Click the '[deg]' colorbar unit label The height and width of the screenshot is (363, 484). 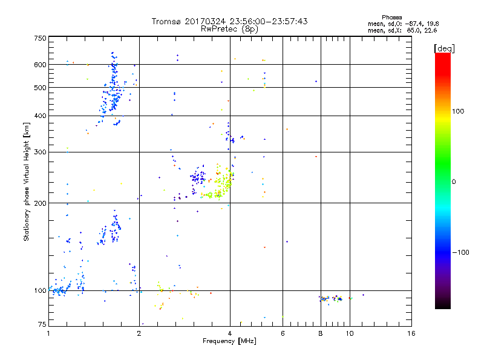[444, 48]
